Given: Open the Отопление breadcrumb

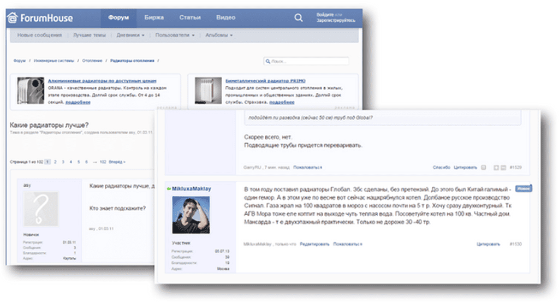Looking at the screenshot, I should 92,61.
